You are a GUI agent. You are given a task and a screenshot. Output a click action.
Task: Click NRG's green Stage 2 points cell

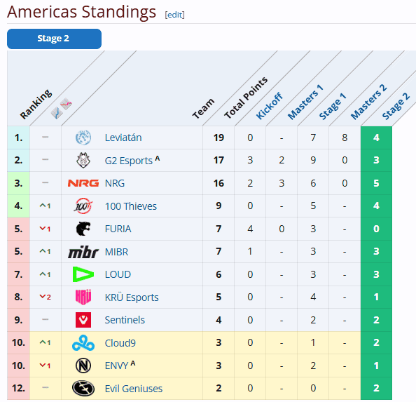[376, 183]
